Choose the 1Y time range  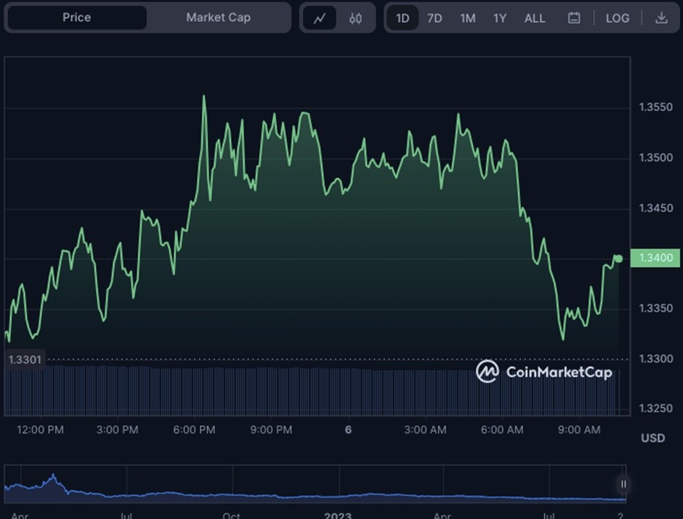500,18
